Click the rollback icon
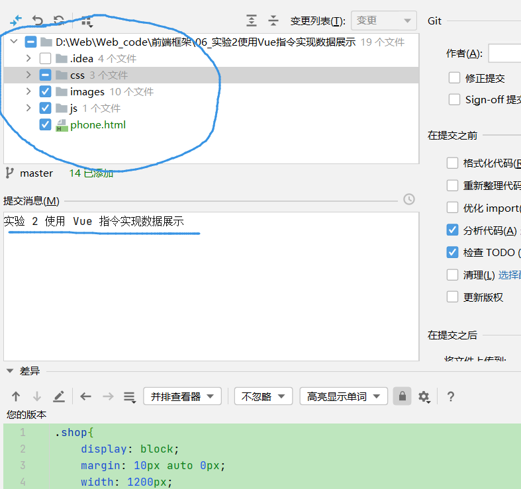Viewport: 521px width, 489px height. [38, 21]
